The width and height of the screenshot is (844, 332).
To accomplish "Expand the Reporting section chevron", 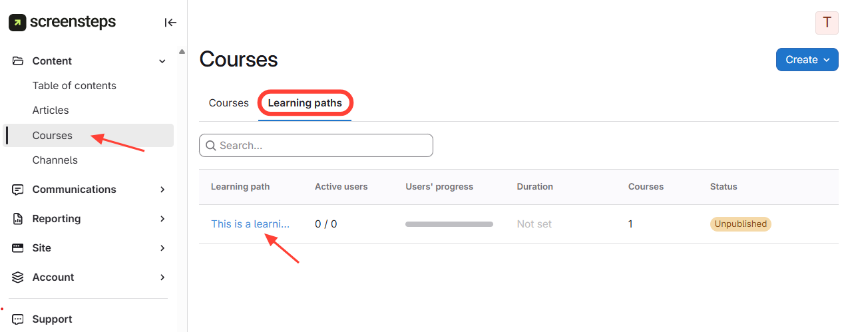I will (x=162, y=219).
